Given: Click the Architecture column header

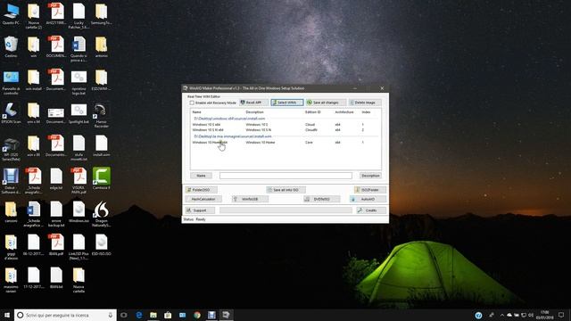Looking at the screenshot, I should (344, 112).
